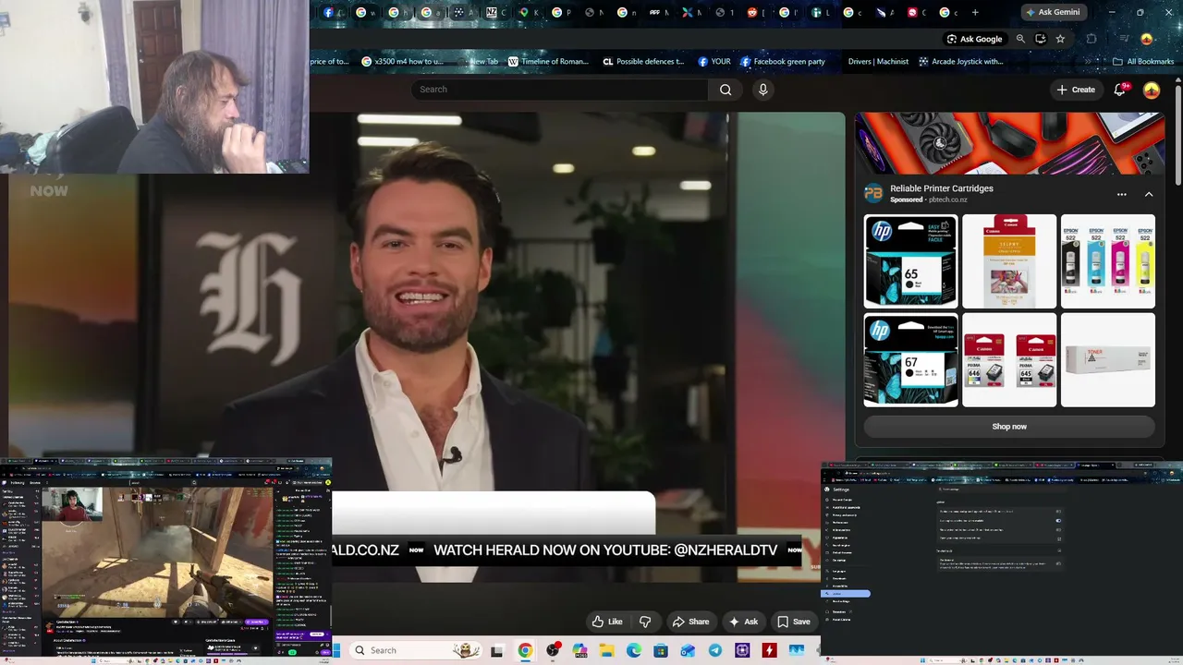Viewport: 1183px width, 665px height.
Task: Open Google Chrome from the taskbar
Action: [525, 650]
